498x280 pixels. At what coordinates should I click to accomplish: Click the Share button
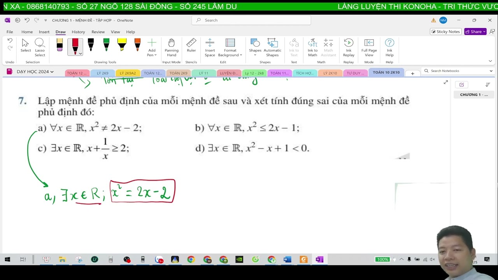[475, 32]
